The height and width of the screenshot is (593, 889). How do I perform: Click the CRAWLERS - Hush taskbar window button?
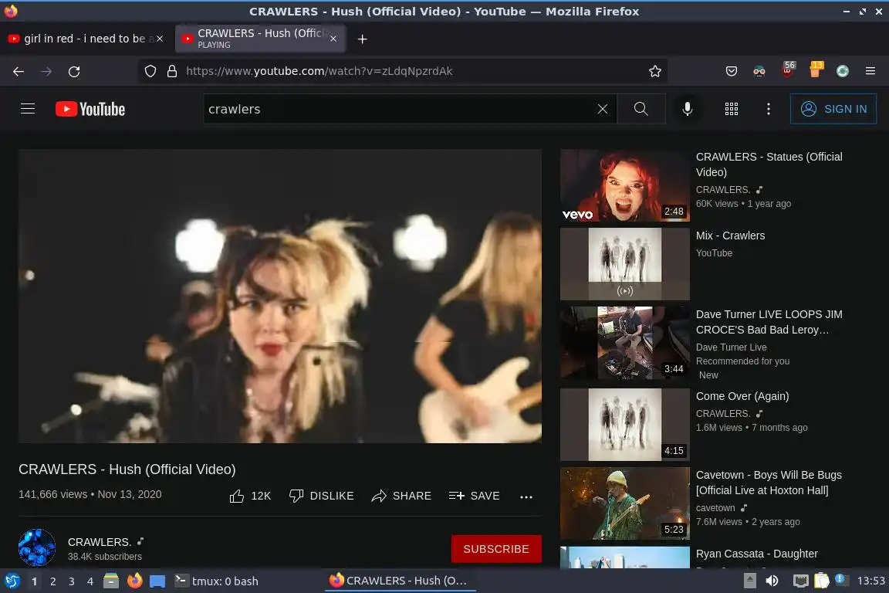399,581
